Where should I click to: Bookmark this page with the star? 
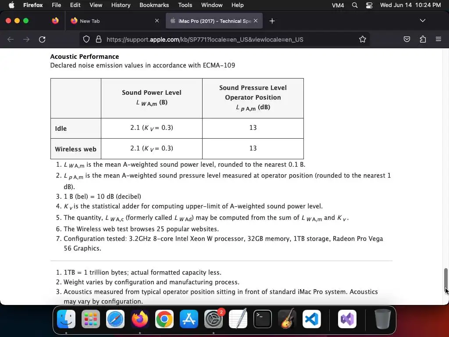(363, 39)
